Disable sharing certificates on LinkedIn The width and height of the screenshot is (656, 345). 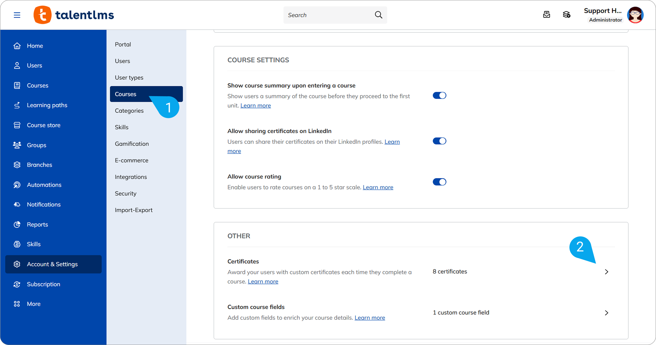(x=439, y=141)
